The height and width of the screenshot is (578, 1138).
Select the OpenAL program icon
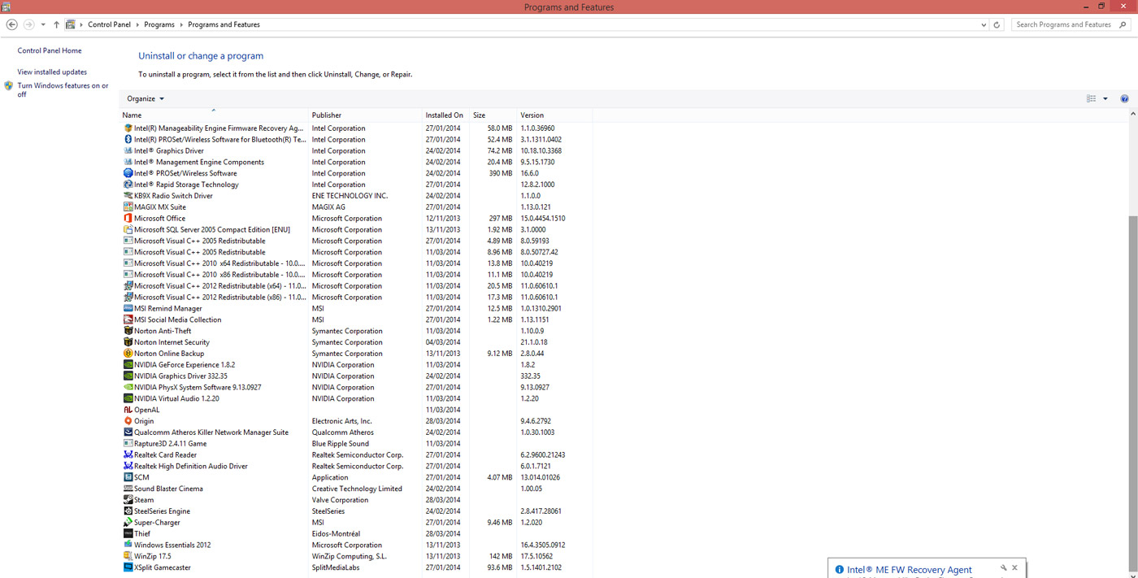tap(128, 410)
